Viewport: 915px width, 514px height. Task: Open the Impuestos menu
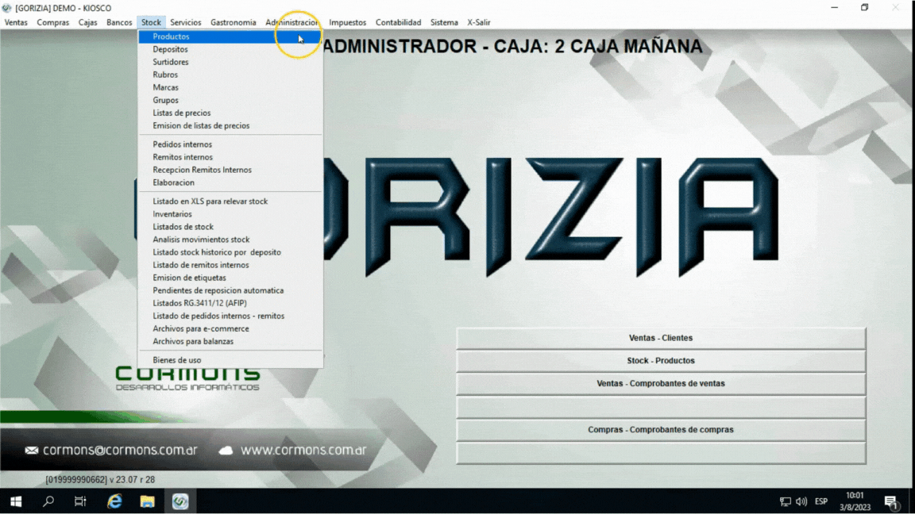click(x=347, y=22)
